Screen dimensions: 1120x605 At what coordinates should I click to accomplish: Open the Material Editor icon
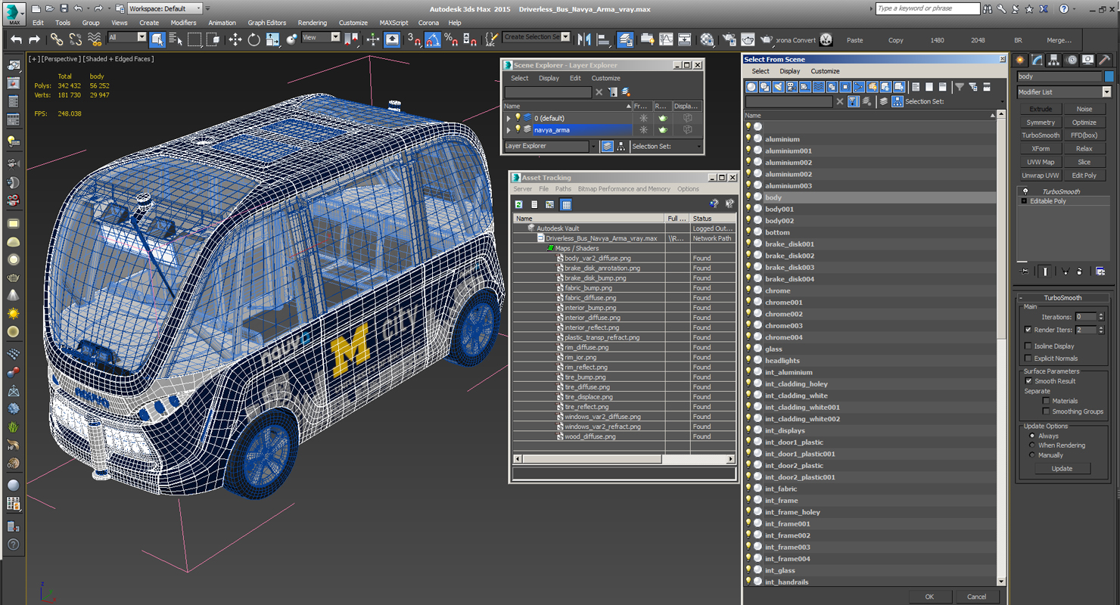click(707, 39)
